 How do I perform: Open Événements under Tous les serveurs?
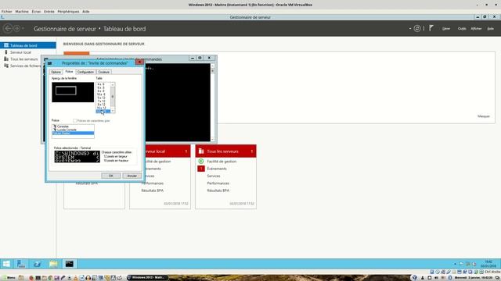point(217,169)
